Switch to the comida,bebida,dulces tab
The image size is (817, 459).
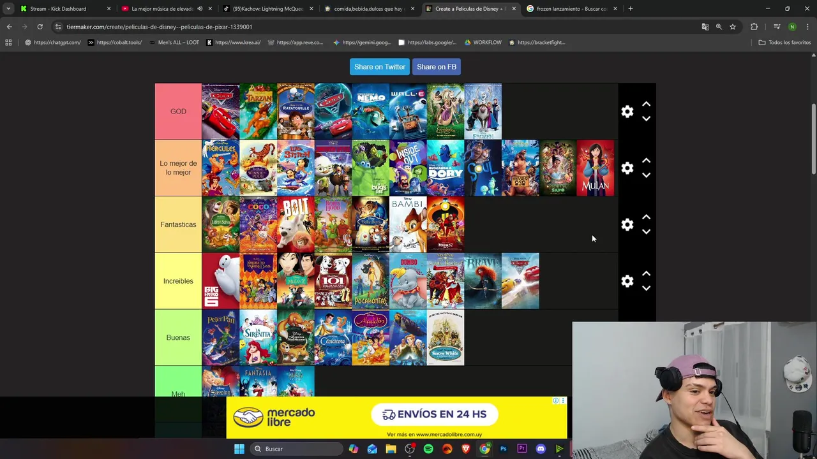tap(370, 9)
